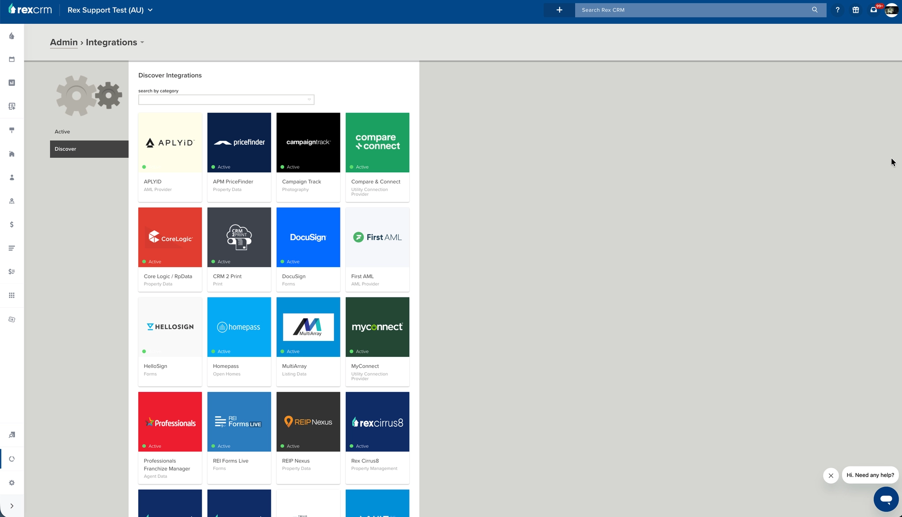Open the APM PriceFinder integration card

pos(239,157)
